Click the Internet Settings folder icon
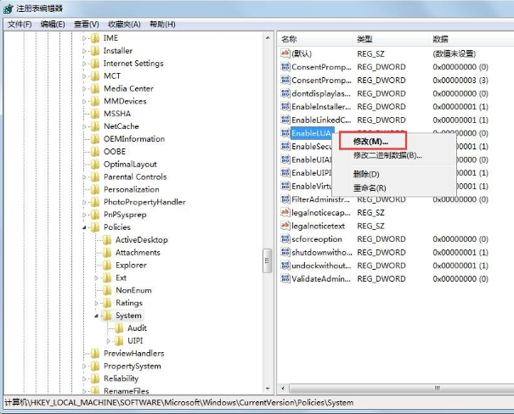Screen dimensions: 514x414 95,64
